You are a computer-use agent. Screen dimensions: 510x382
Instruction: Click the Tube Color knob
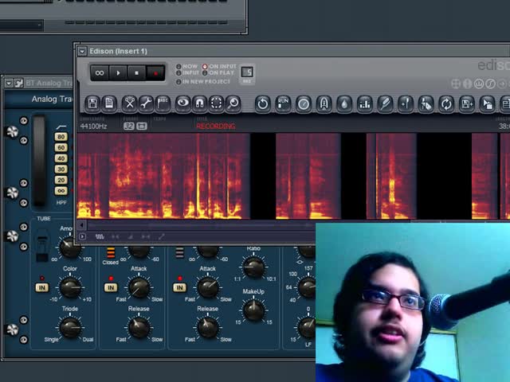(70, 288)
